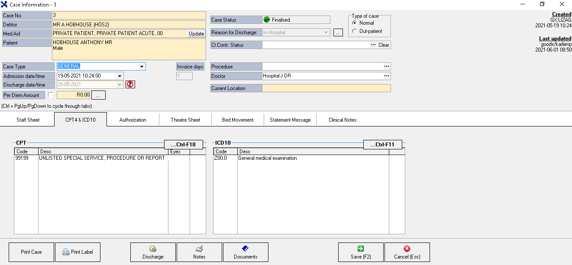572x265 pixels.
Task: Open the case Notes
Action: click(199, 252)
